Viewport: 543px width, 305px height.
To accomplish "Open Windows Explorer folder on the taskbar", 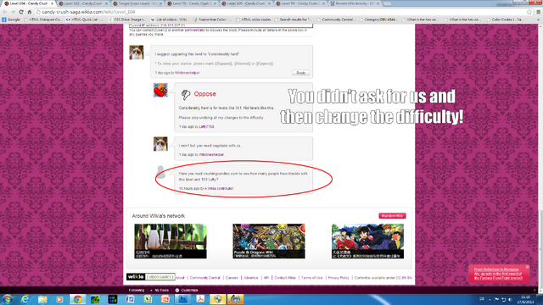I will 42,299.
